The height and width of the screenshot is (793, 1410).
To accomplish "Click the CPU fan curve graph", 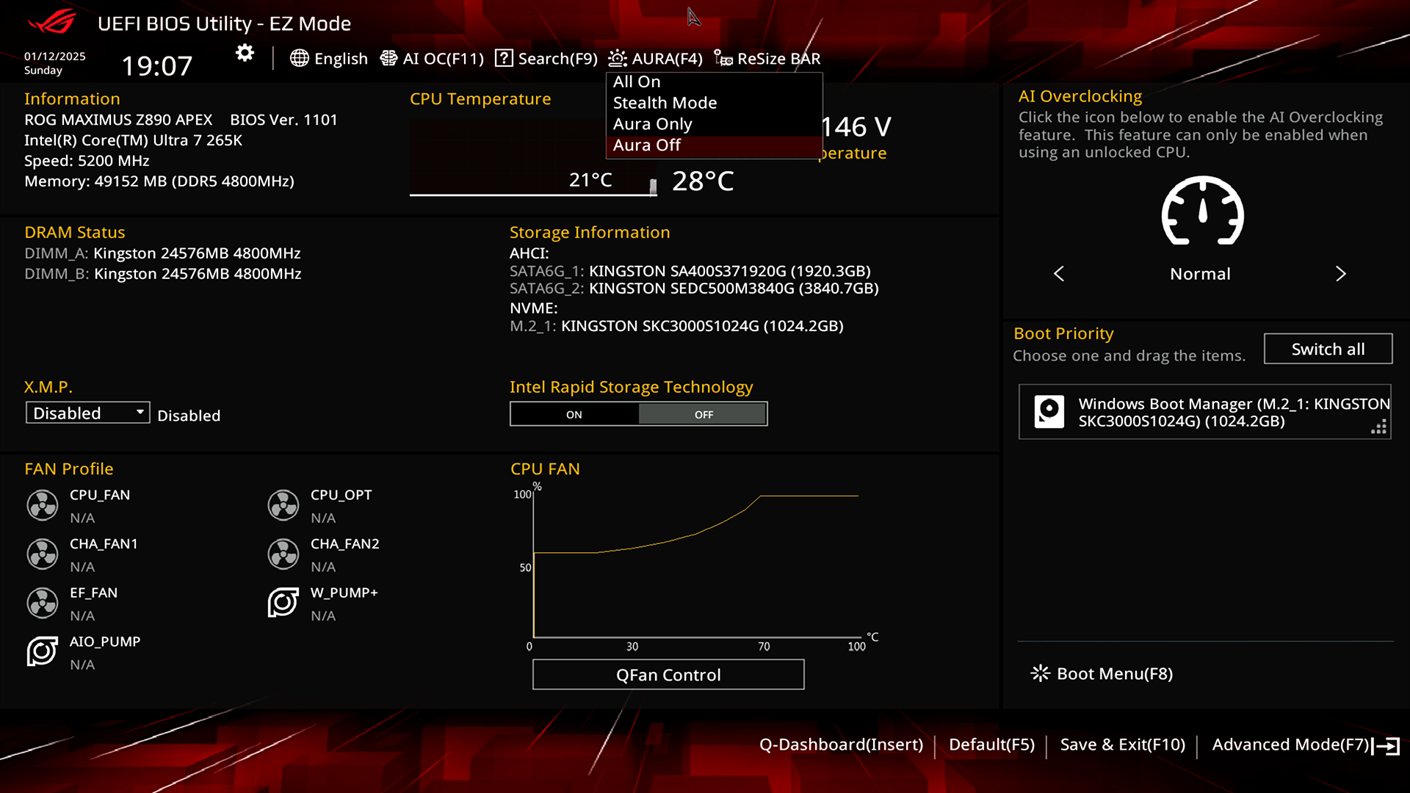I will (696, 566).
